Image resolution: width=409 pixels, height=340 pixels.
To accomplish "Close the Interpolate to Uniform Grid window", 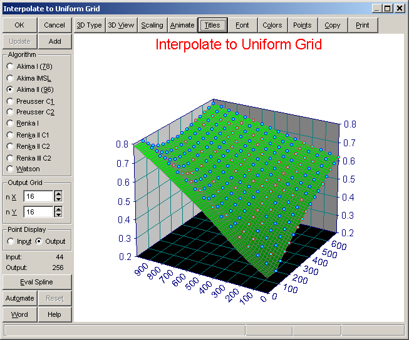I will tap(400, 9).
